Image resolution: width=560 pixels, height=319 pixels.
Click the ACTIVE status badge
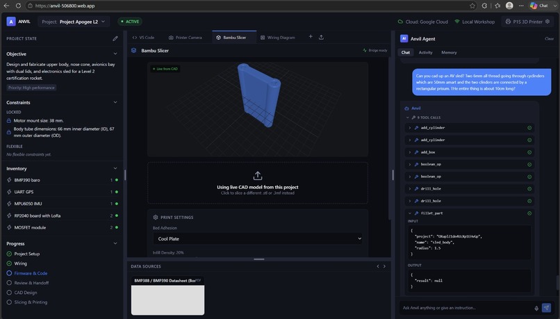pyautogui.click(x=130, y=22)
